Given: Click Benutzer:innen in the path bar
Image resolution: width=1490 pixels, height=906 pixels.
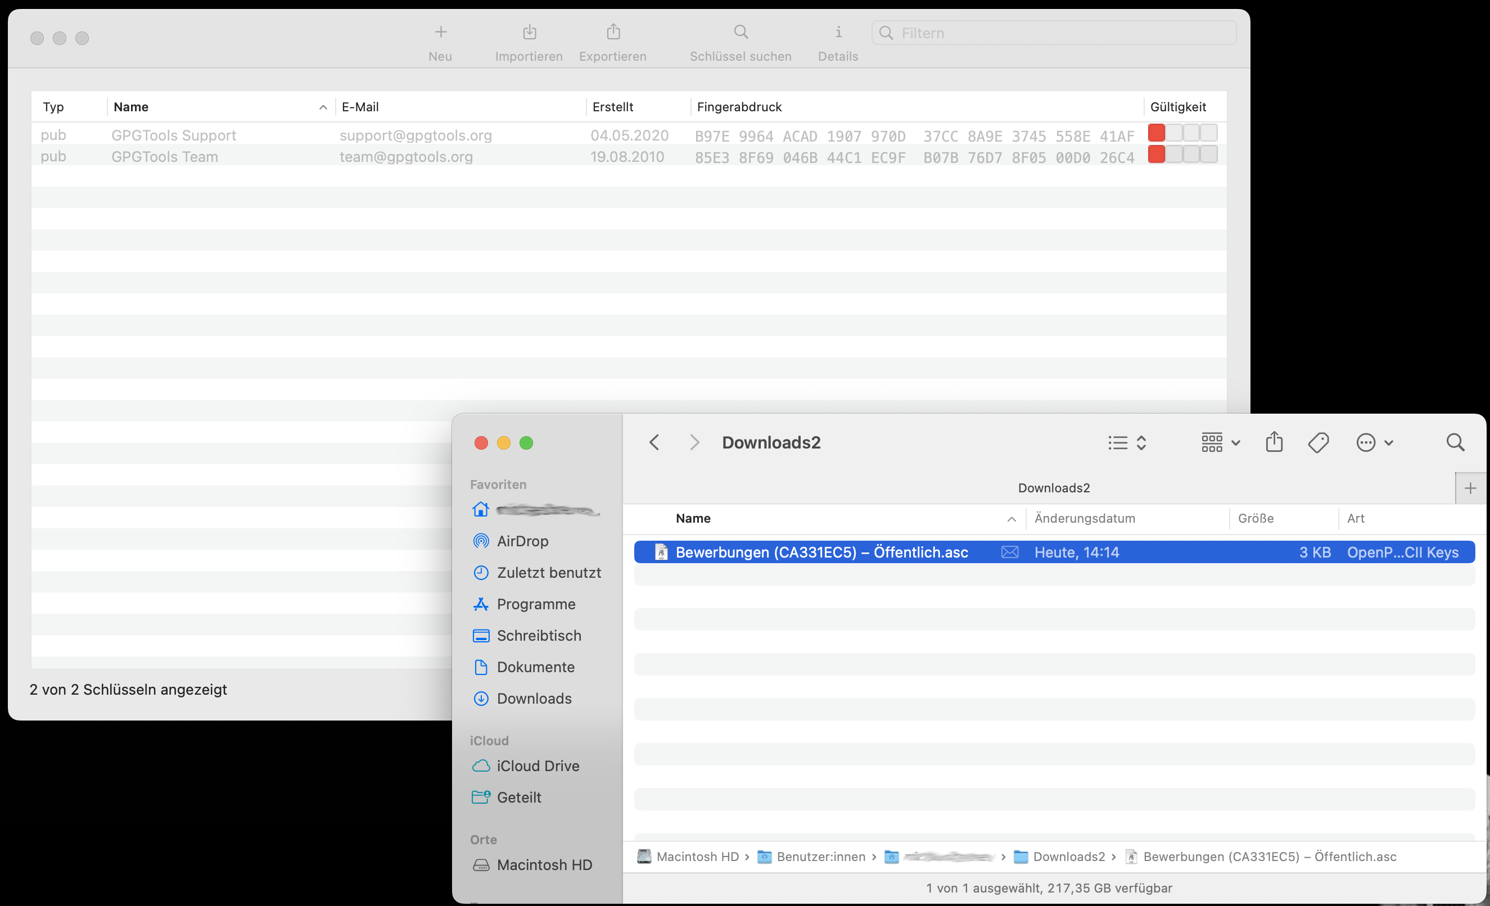Looking at the screenshot, I should pyautogui.click(x=811, y=857).
